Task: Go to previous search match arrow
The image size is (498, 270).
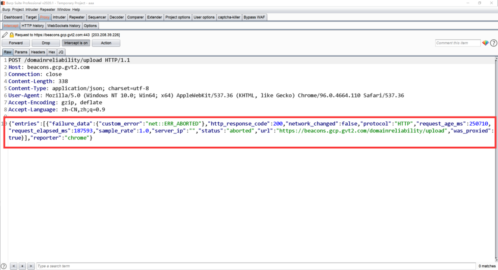Action: coord(14,266)
